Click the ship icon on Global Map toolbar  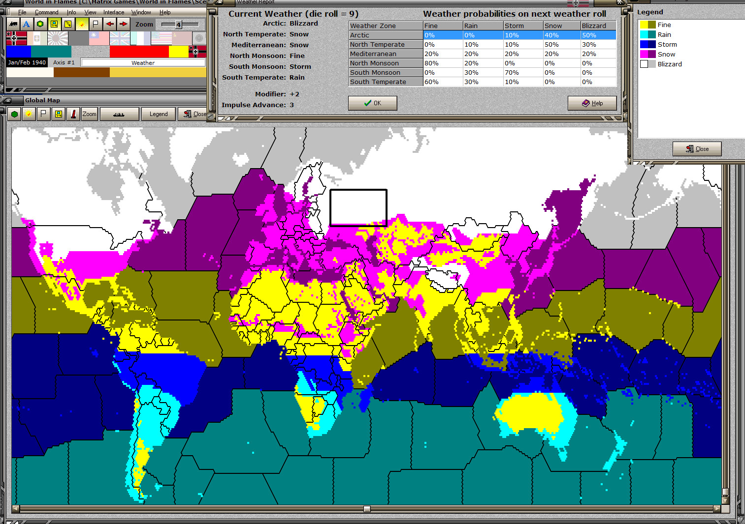click(x=119, y=114)
